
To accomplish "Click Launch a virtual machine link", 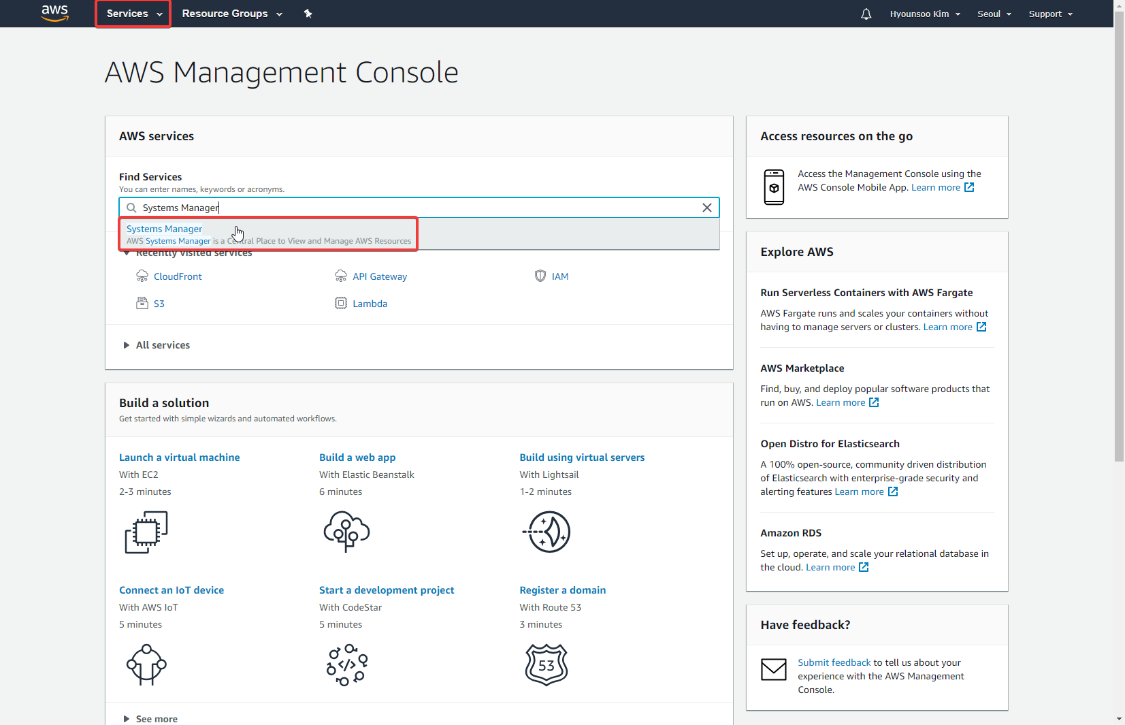I will point(180,457).
